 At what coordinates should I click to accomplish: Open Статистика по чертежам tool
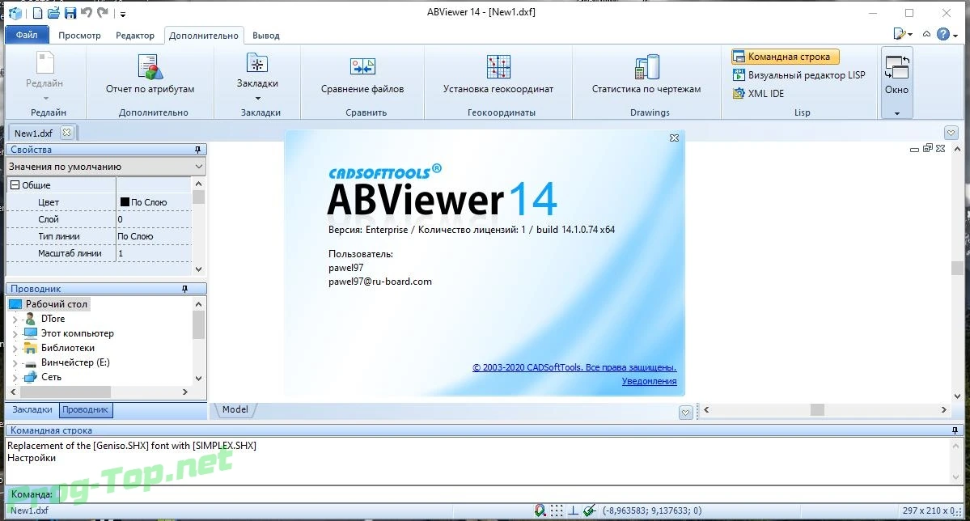(x=646, y=73)
